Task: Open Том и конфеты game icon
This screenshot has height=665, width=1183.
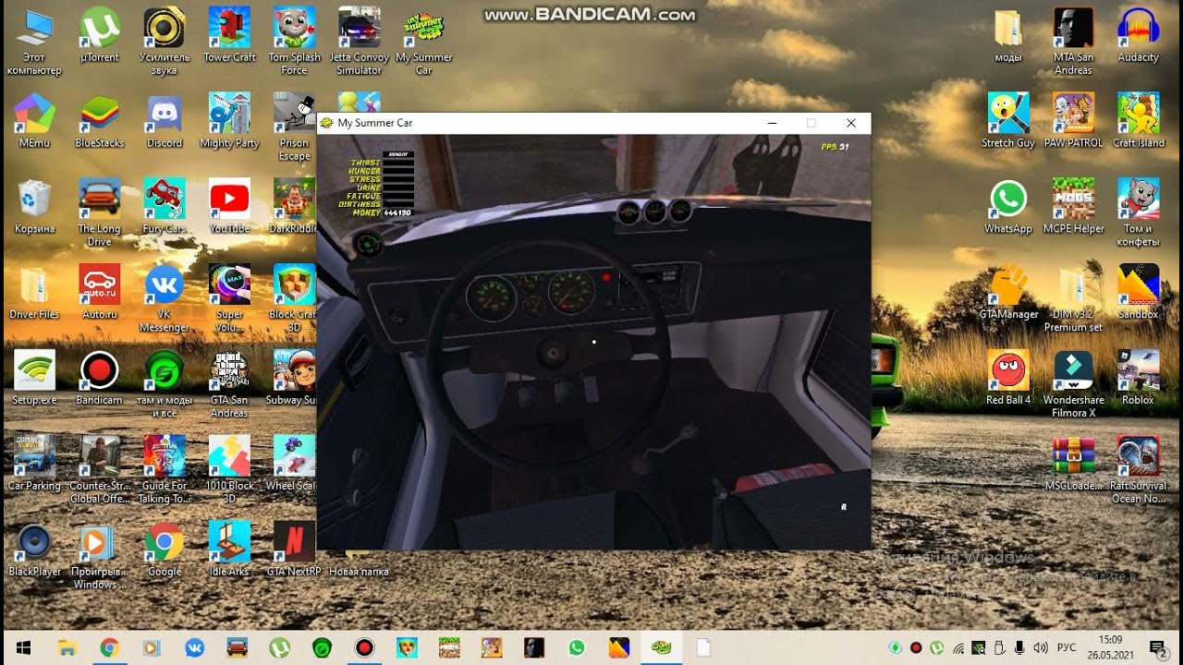Action: [1138, 213]
